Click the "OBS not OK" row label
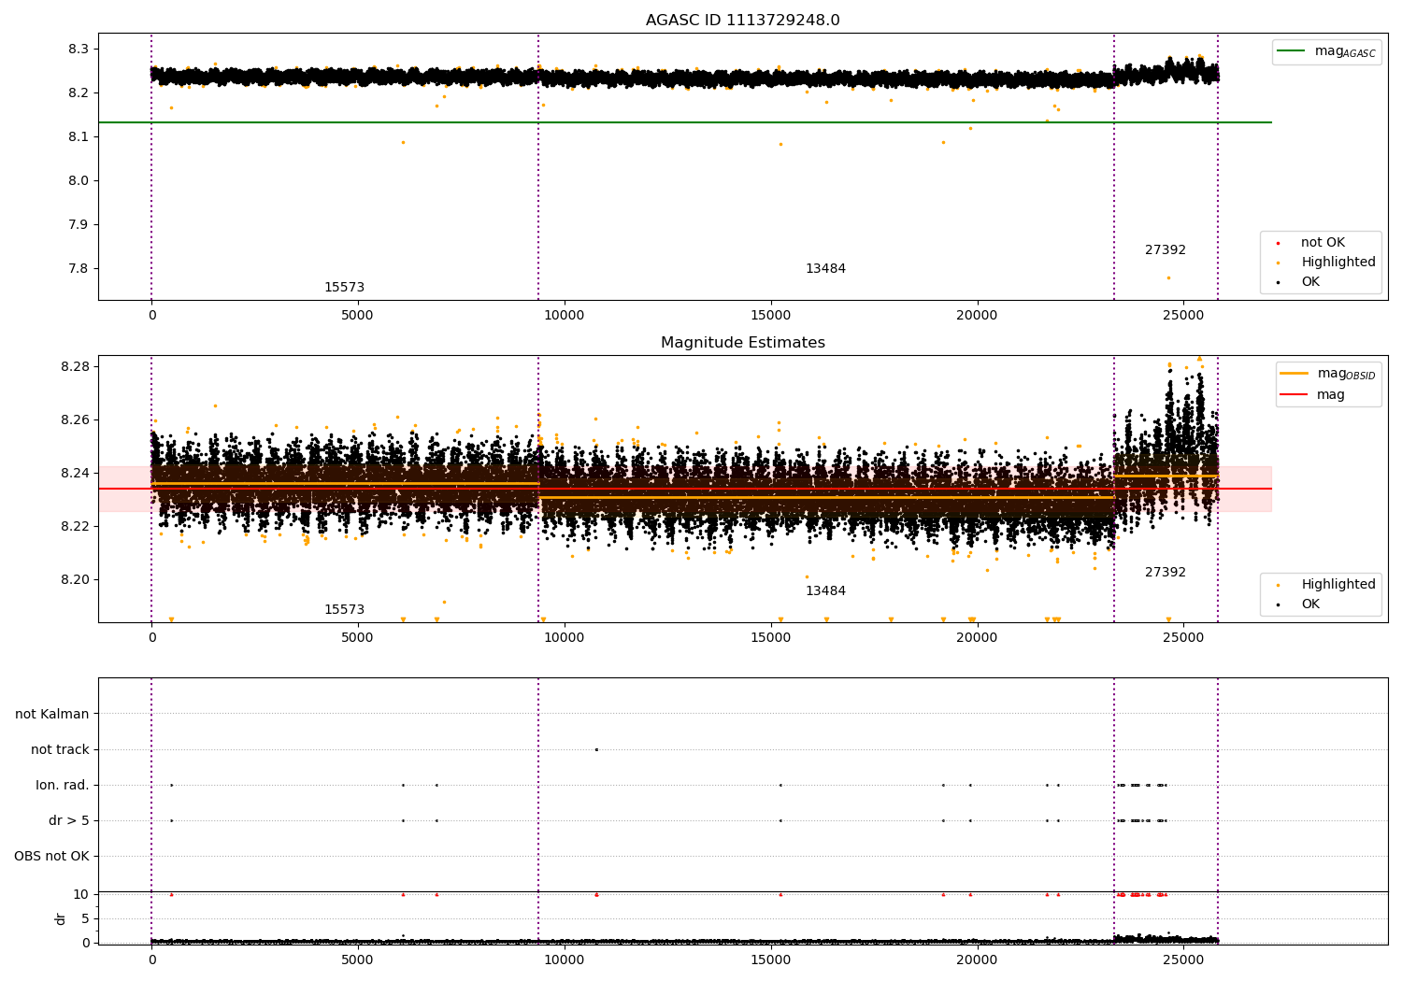The image size is (1402, 981). 51,856
